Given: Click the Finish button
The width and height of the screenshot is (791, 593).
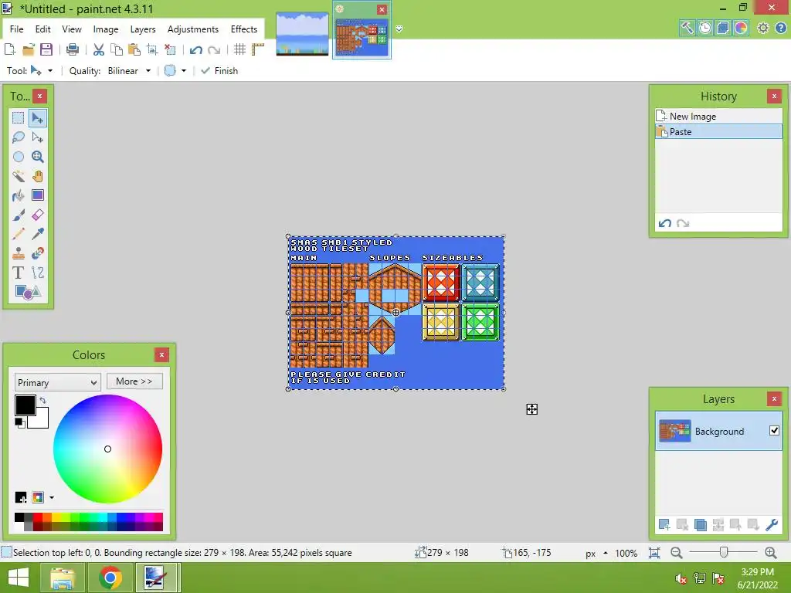Looking at the screenshot, I should point(219,70).
